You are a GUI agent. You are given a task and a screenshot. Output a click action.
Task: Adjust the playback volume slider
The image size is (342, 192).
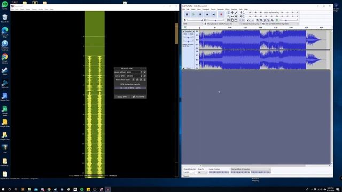tap(215, 20)
